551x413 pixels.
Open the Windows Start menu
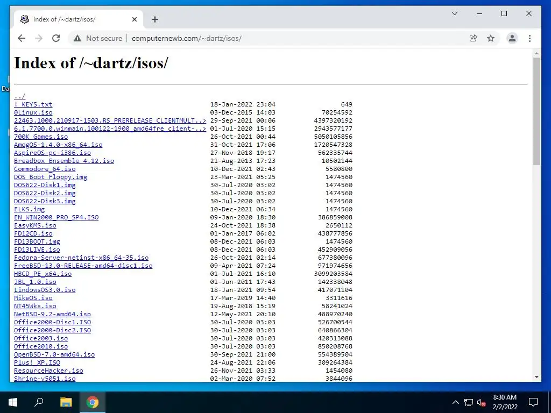[13, 402]
